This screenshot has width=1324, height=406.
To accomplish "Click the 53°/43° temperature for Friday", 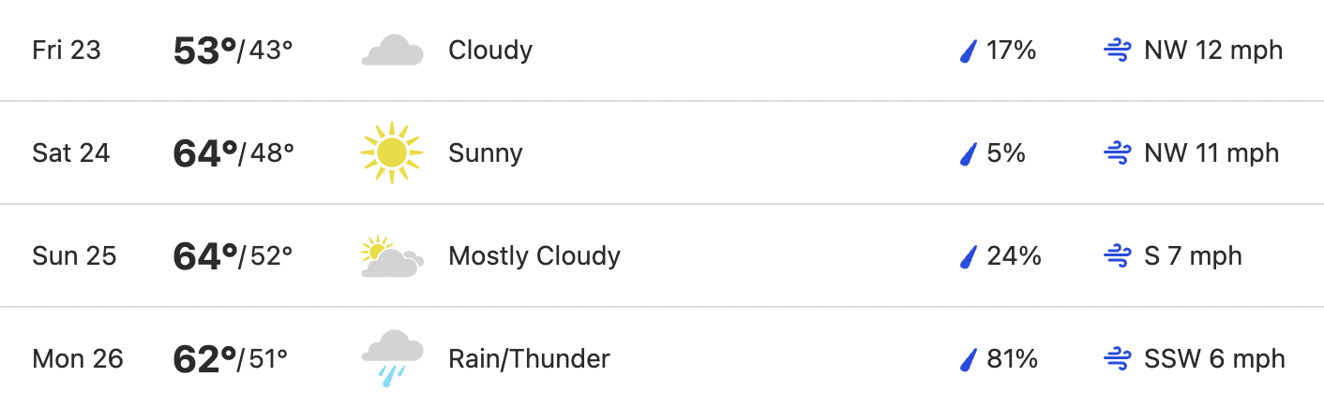I will (x=233, y=51).
